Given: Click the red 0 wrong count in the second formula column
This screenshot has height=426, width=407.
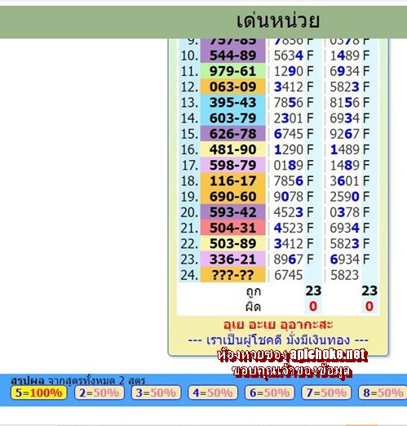Looking at the screenshot, I should coord(369,307).
